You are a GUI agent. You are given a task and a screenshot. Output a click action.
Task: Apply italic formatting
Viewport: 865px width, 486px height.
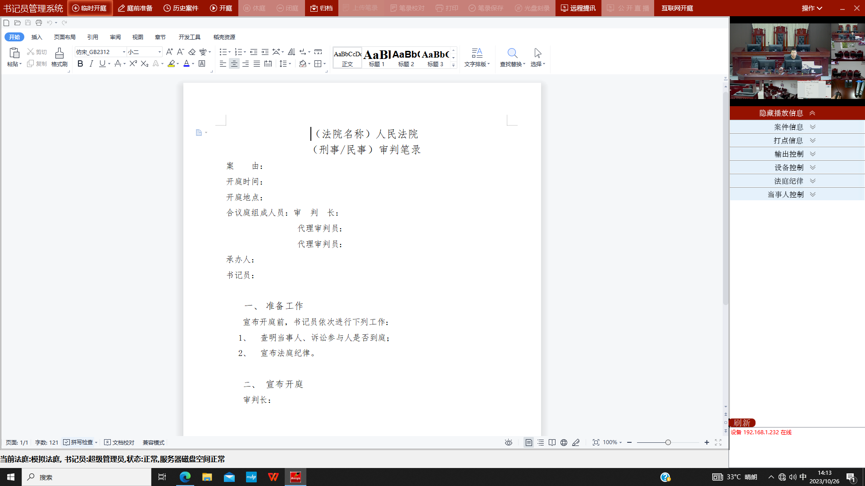click(x=91, y=63)
